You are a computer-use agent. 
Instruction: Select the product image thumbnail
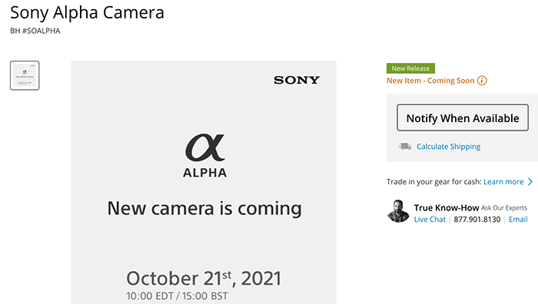25,75
